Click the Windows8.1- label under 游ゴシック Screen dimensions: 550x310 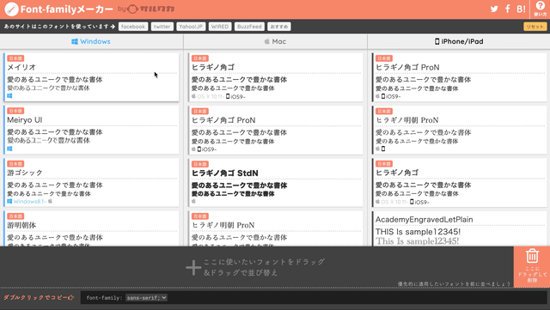point(29,201)
